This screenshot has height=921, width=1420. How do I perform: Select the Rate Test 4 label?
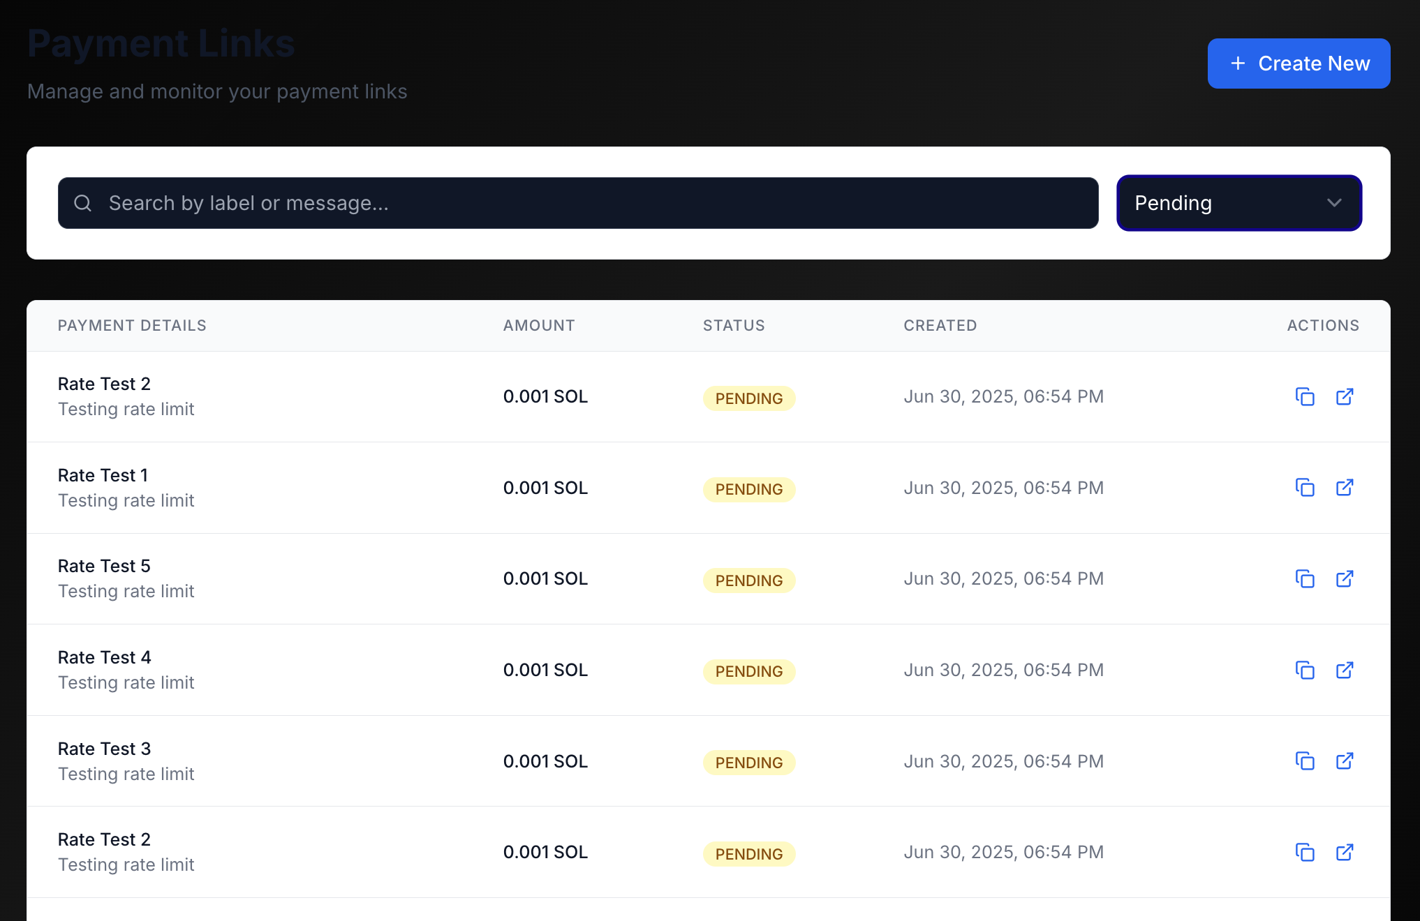click(x=104, y=657)
